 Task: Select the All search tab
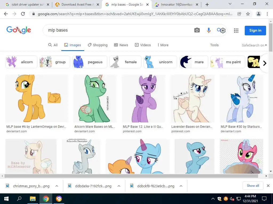tap(53, 45)
